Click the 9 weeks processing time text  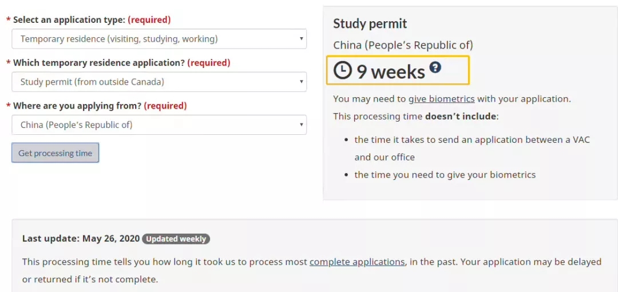(x=391, y=71)
